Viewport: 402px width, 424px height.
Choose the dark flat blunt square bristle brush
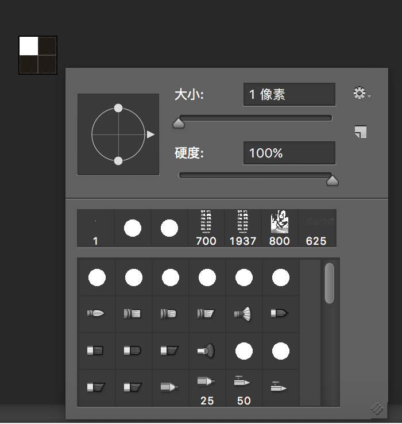pos(97,350)
